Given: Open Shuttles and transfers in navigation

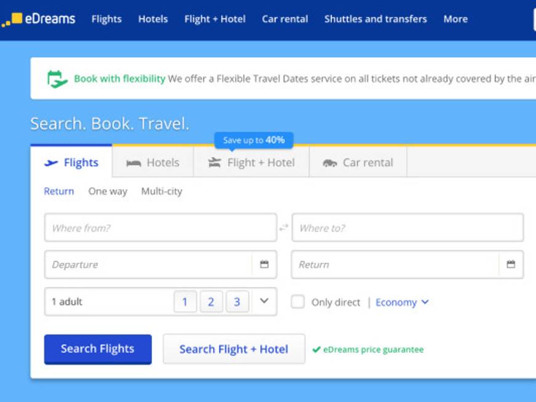Looking at the screenshot, I should click(375, 19).
